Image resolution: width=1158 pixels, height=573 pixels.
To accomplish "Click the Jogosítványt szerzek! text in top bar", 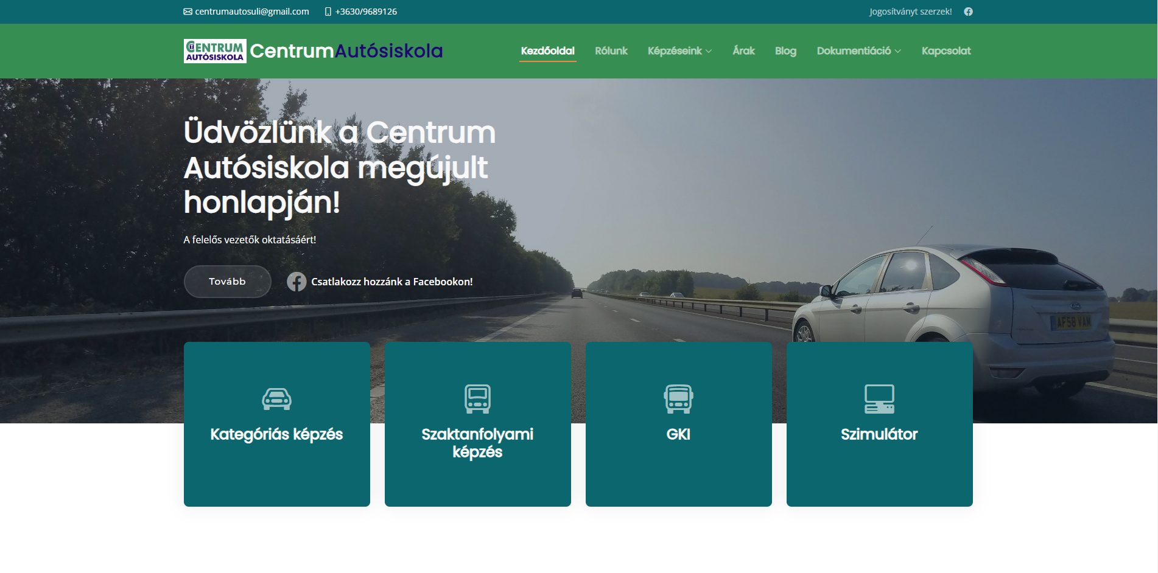I will (x=910, y=12).
